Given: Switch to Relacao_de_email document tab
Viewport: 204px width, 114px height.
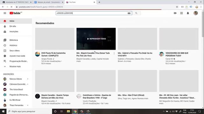Looking at the screenshot, I should pos(48,2).
